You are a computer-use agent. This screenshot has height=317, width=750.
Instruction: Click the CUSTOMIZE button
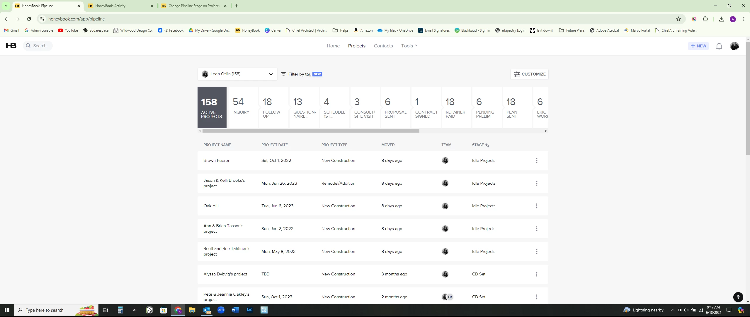pos(529,74)
